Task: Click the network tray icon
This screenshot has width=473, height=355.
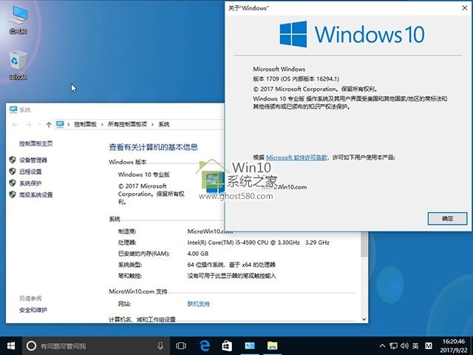Action: pyautogui.click(x=393, y=346)
